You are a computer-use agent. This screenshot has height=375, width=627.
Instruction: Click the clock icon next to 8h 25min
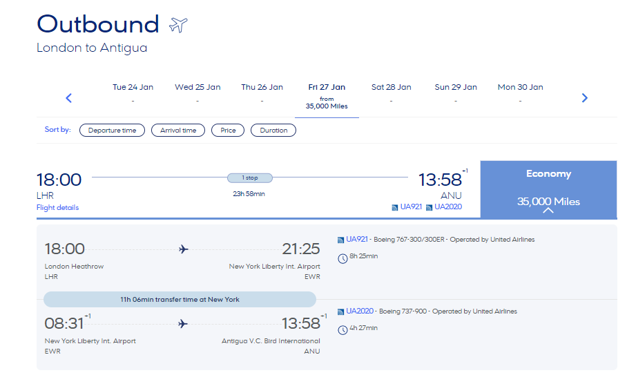coord(343,259)
